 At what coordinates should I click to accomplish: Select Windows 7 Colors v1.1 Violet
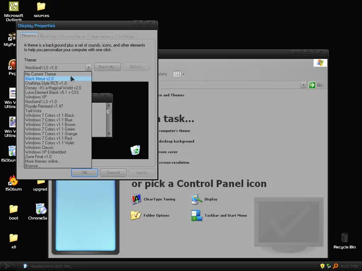58,143
